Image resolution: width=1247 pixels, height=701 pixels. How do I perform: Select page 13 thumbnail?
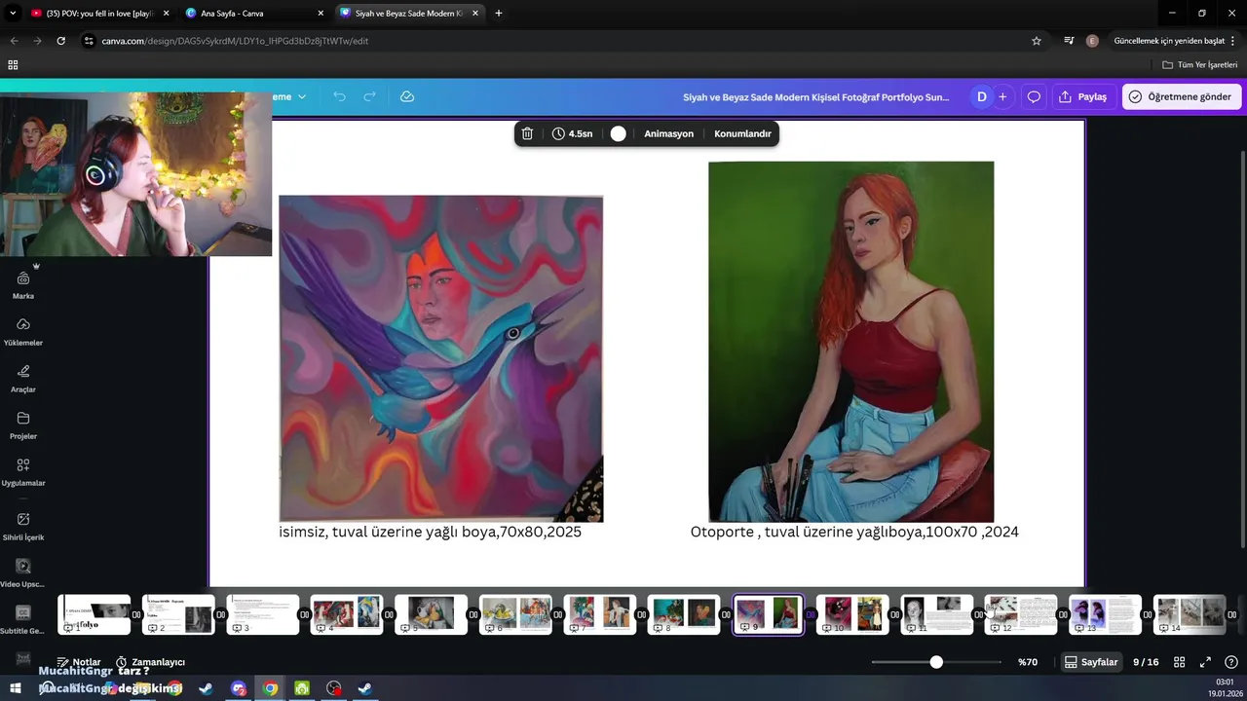pyautogui.click(x=1105, y=614)
